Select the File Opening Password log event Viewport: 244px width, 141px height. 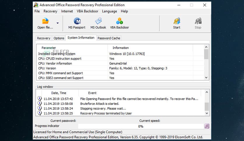tap(139, 99)
